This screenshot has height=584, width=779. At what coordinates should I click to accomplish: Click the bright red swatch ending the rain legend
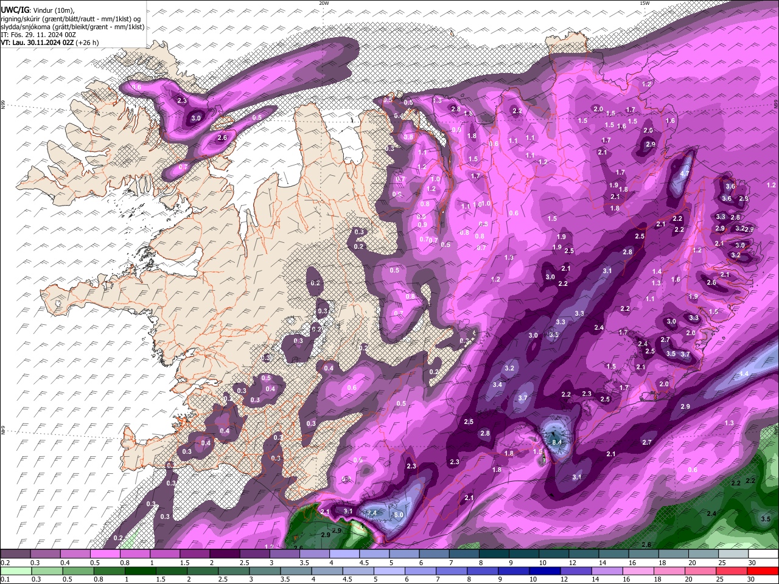click(763, 571)
